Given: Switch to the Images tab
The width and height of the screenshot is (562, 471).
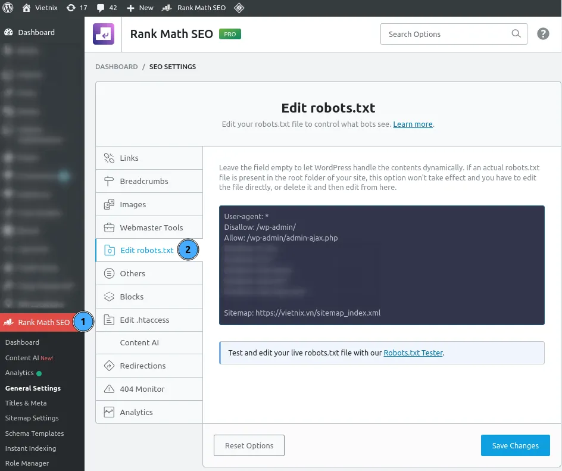Looking at the screenshot, I should [149, 204].
